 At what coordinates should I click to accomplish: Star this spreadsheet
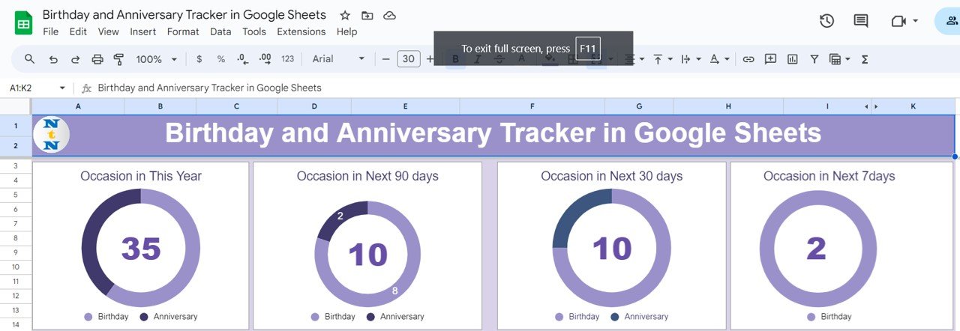tap(345, 15)
